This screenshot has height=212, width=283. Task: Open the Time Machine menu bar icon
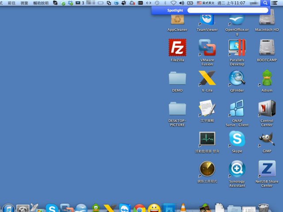pos(157,3)
